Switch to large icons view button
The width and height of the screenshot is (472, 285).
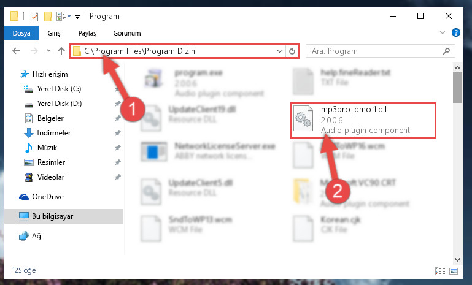click(454, 271)
